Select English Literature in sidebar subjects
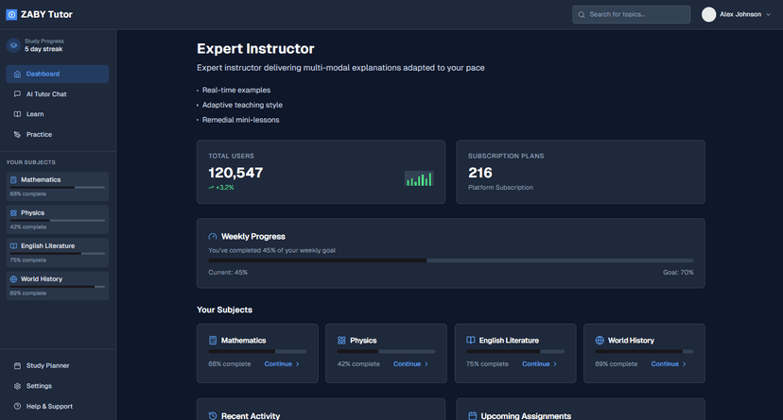783x420 pixels. (58, 253)
